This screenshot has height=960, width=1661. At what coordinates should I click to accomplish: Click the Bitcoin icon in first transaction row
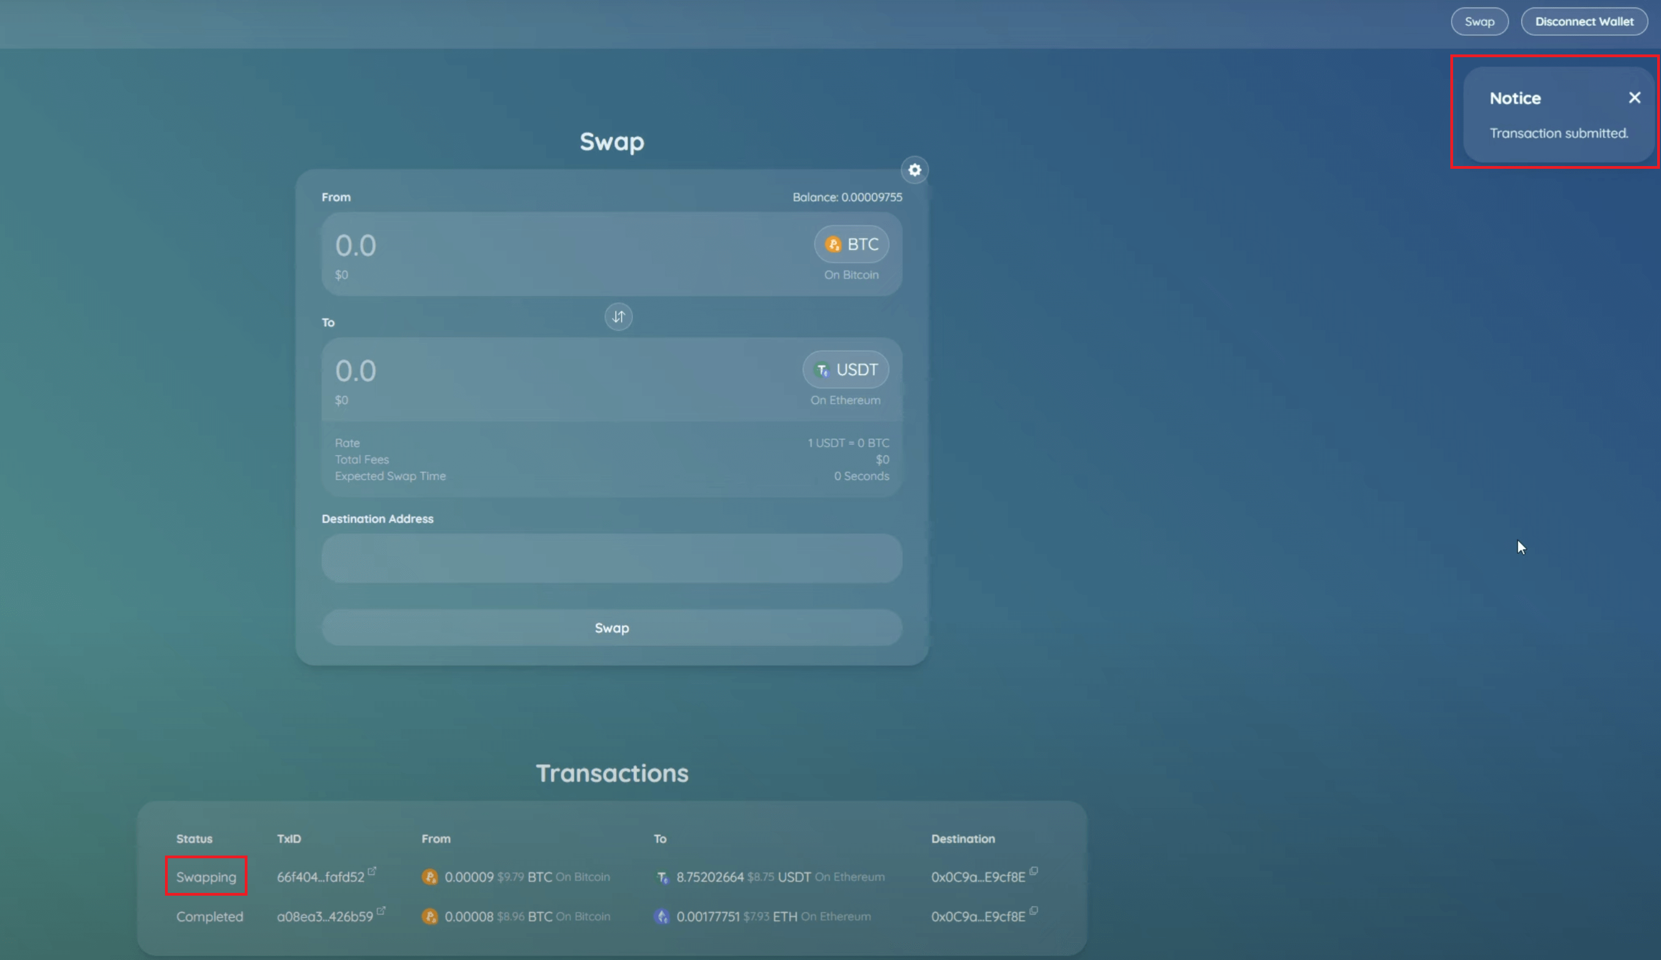[x=430, y=877]
